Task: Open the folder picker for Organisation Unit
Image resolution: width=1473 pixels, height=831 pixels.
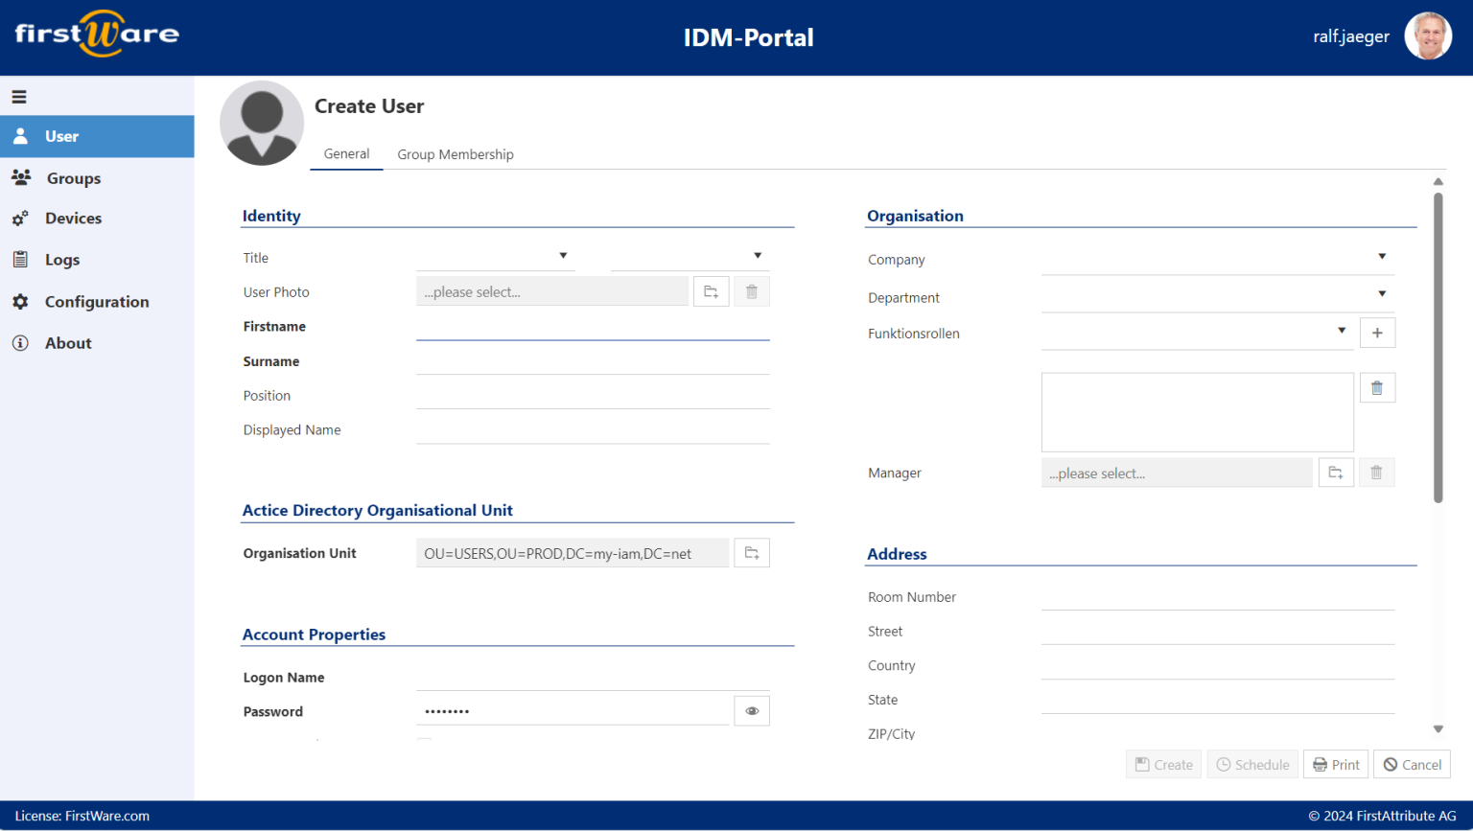Action: (x=752, y=552)
